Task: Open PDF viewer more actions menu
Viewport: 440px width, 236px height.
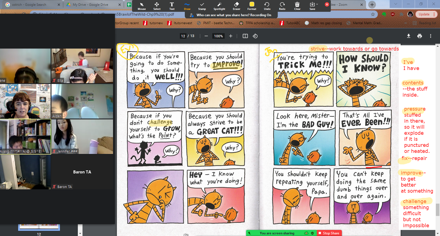Action: (431, 36)
